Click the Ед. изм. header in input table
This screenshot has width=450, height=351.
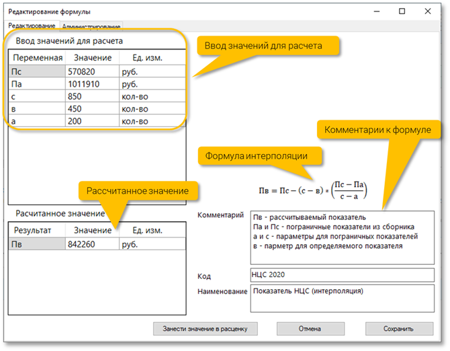[152, 58]
